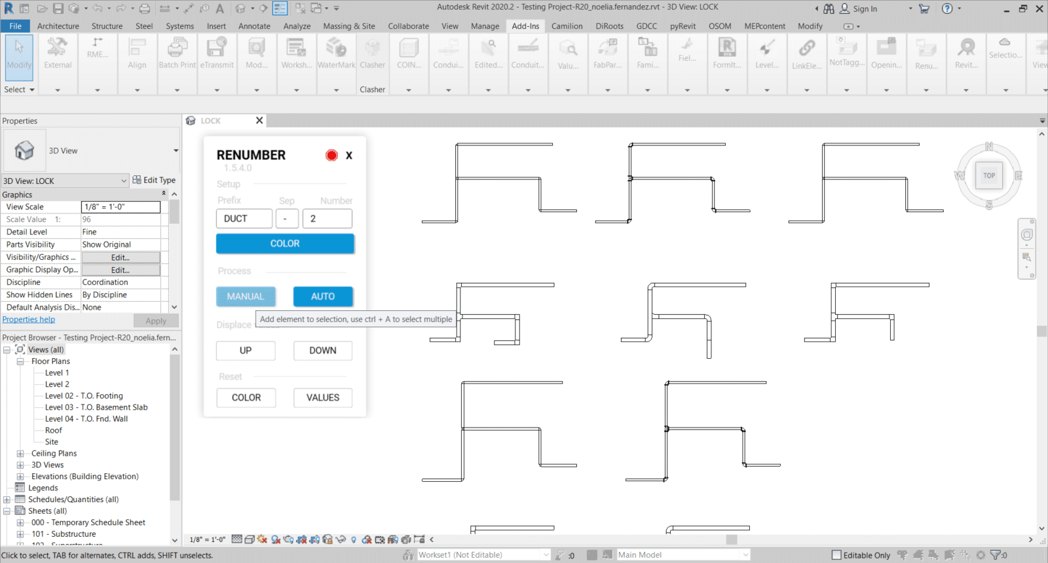Open the Openings add-in icon

tap(886, 54)
